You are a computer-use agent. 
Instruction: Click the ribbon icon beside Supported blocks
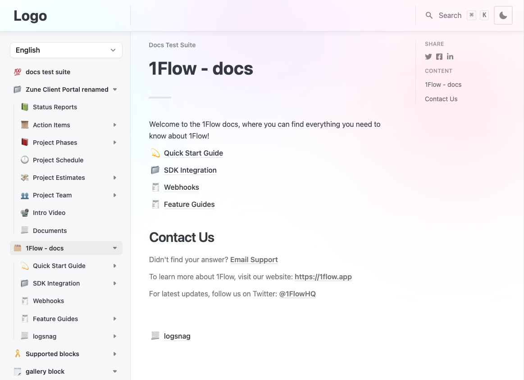point(18,353)
